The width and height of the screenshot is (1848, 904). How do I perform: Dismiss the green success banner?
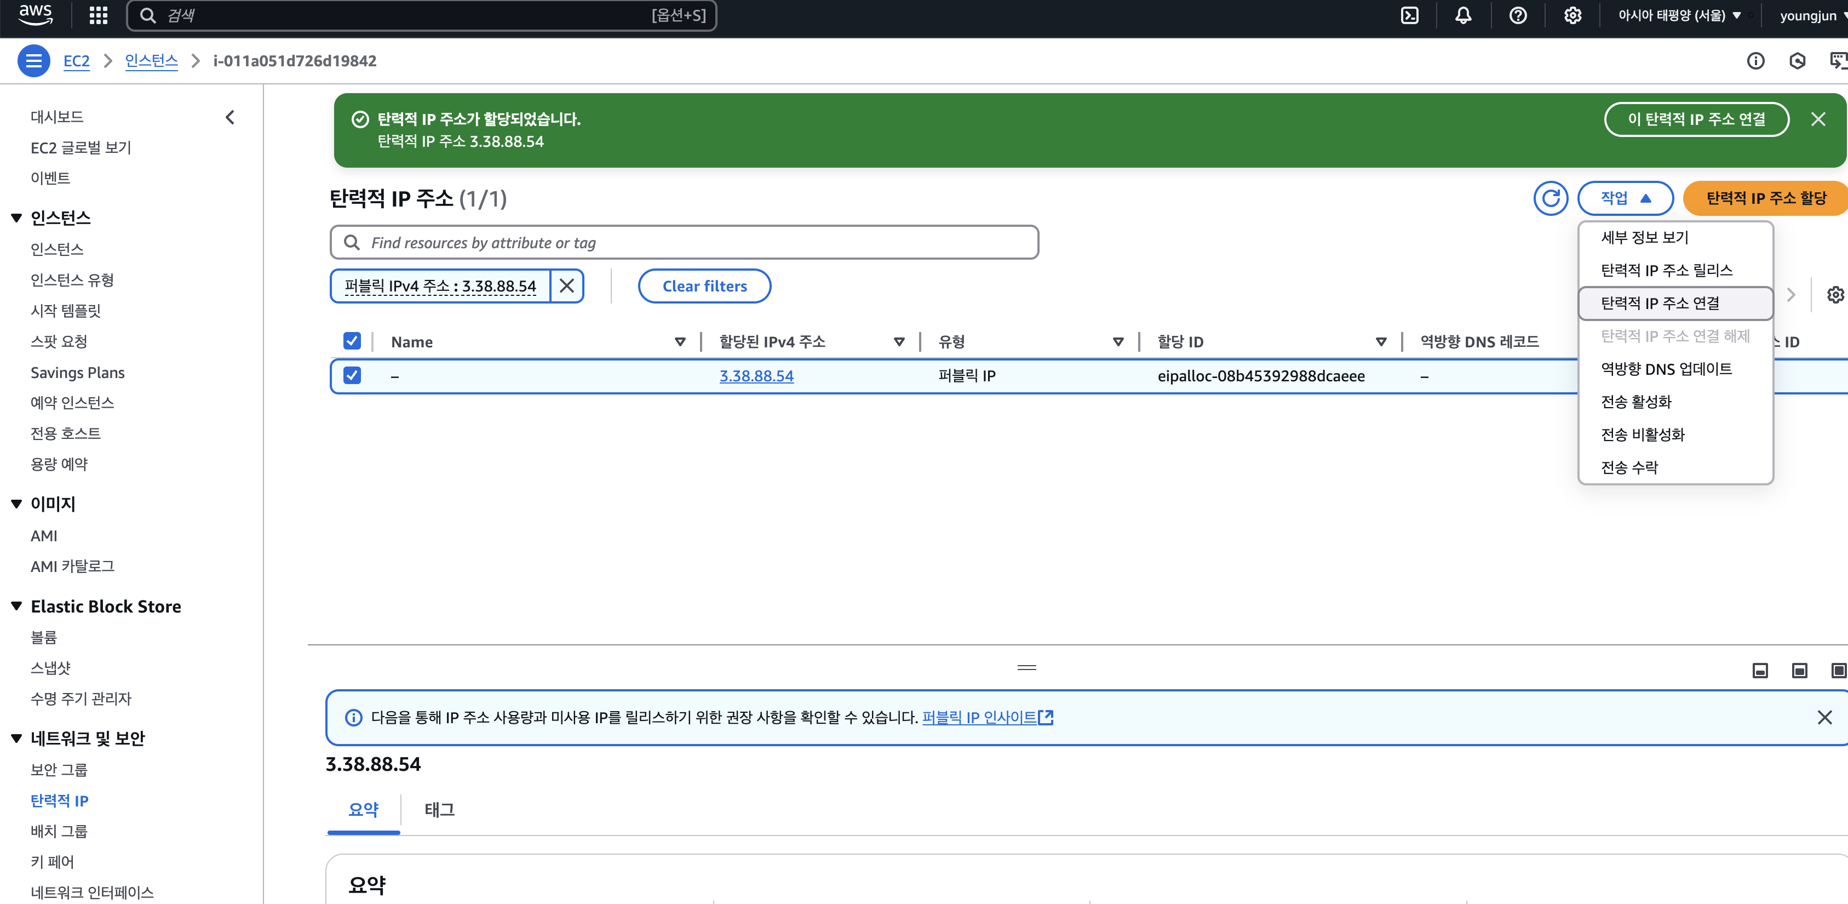click(x=1818, y=119)
